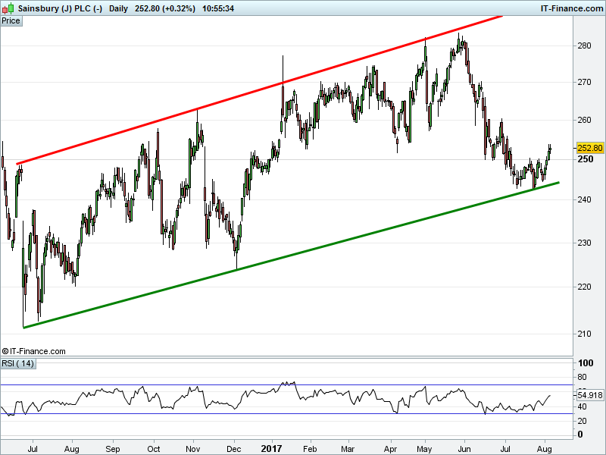This screenshot has width=606, height=455.
Task: Click the Mar date axis label
Action: coord(348,449)
